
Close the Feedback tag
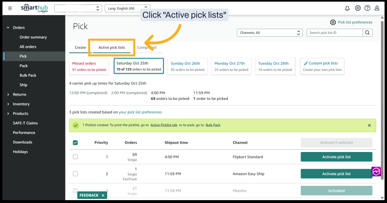pyautogui.click(x=103, y=195)
